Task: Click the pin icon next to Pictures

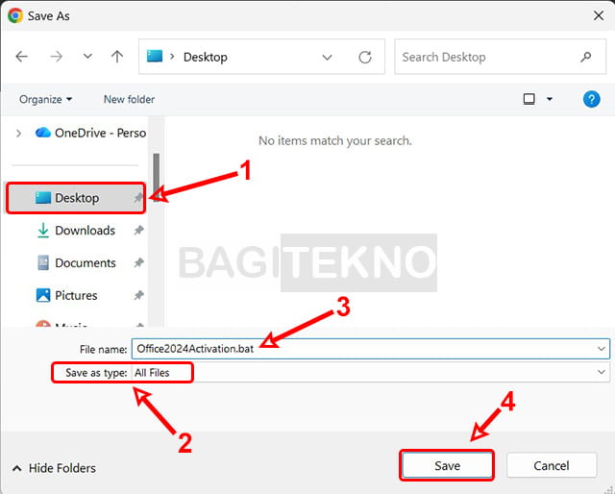Action: pyautogui.click(x=138, y=295)
